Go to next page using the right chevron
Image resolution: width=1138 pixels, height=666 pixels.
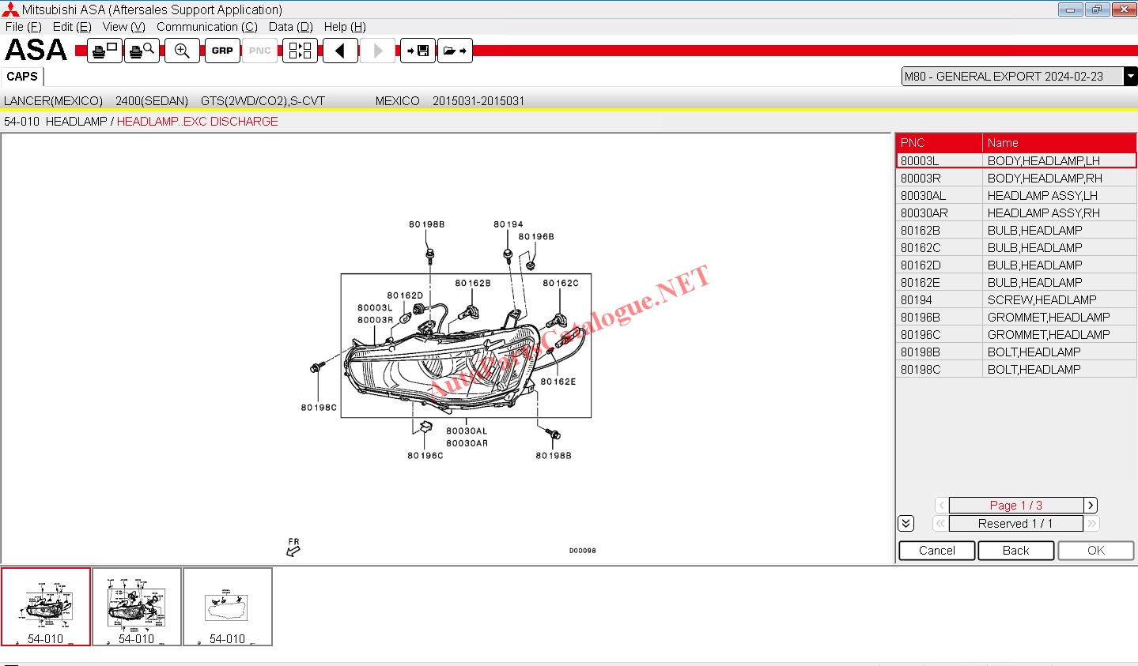pos(1091,505)
